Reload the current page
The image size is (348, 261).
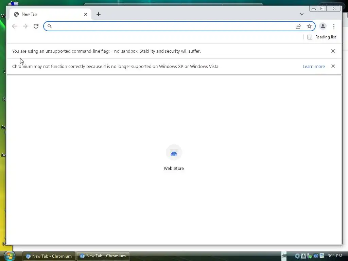point(36,26)
